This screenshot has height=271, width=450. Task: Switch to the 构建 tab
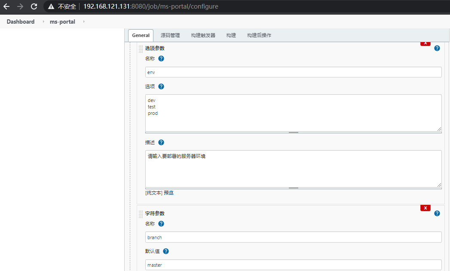[231, 35]
